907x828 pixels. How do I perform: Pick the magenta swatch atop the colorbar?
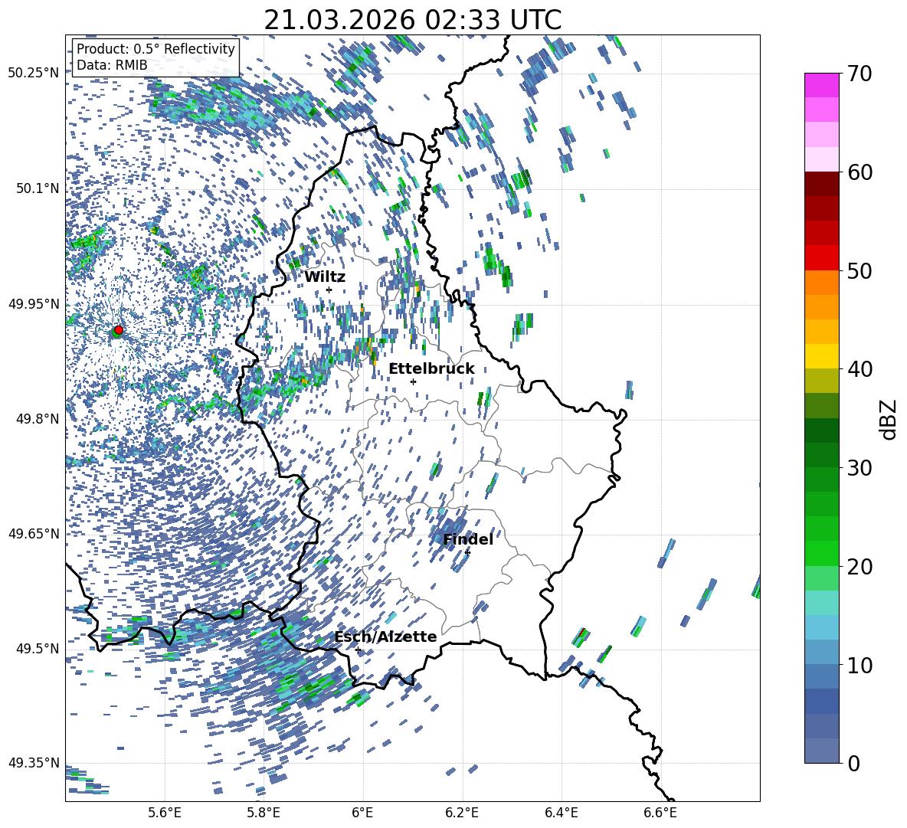click(822, 85)
